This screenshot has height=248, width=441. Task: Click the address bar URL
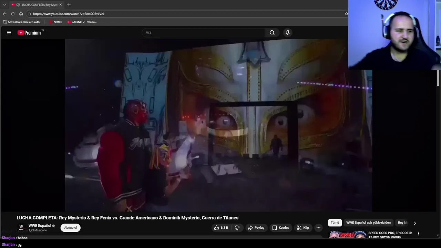coord(69,14)
